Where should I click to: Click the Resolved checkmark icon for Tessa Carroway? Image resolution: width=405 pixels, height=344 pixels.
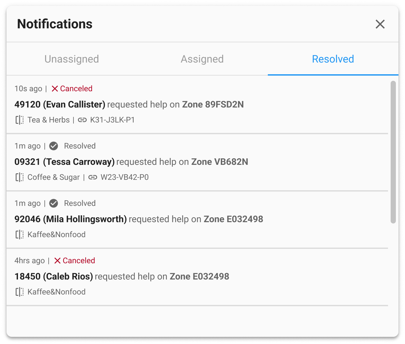[54, 146]
